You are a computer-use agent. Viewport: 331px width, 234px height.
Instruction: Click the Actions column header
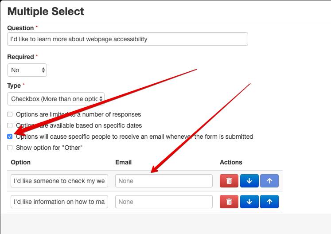pos(231,162)
